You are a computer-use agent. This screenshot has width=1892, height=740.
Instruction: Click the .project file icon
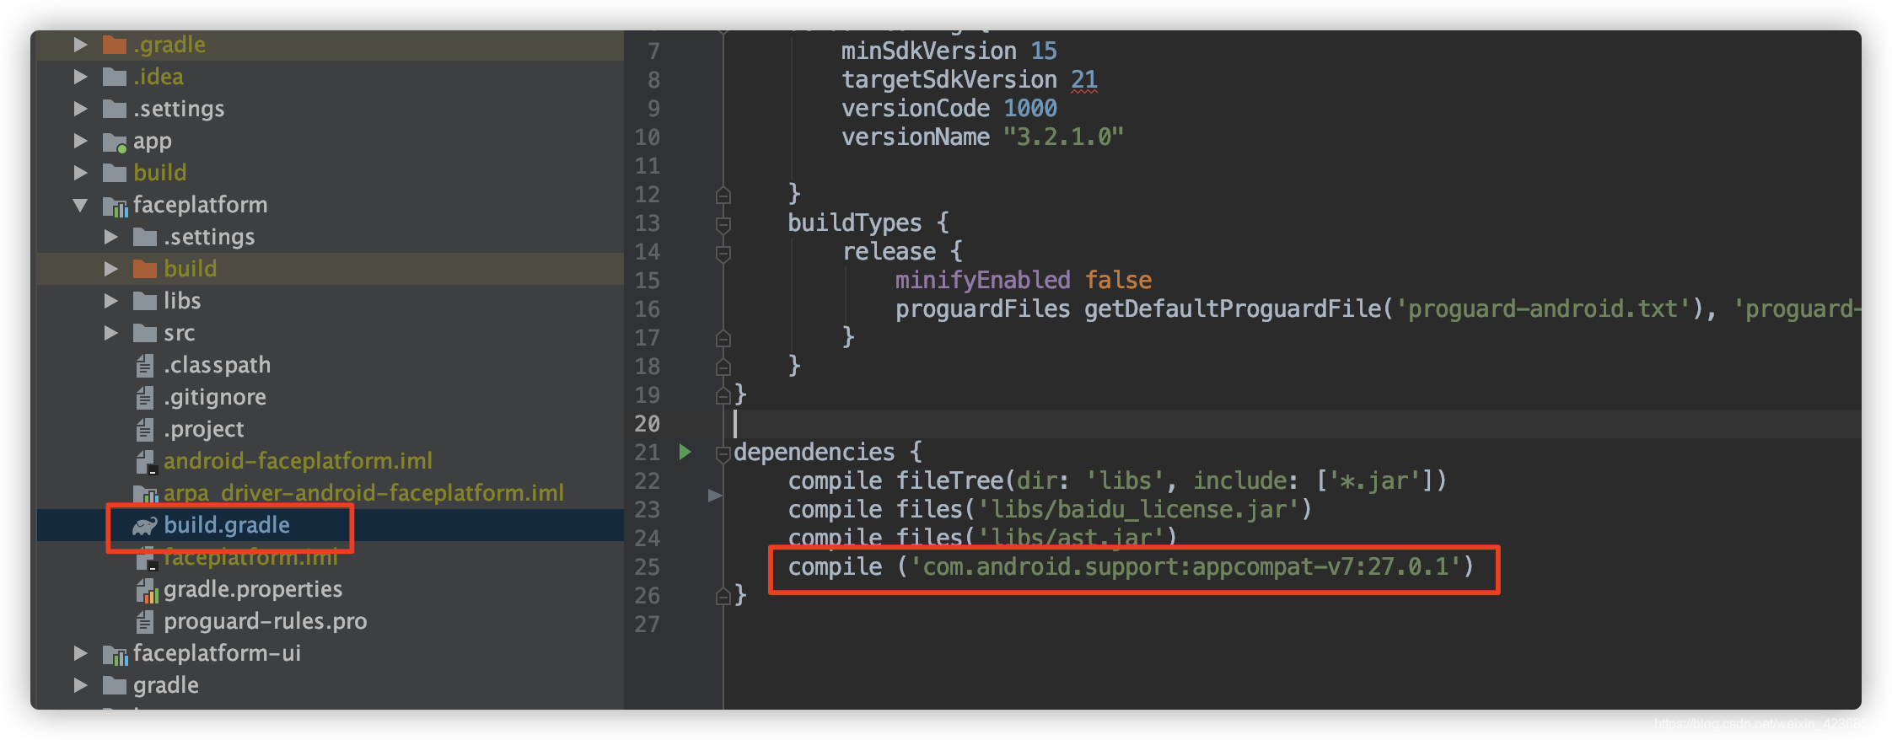[x=145, y=429]
